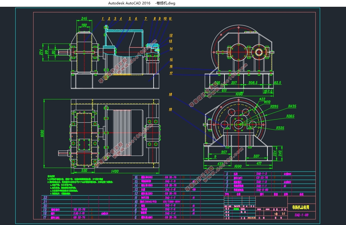Click the Autodesk AutoCAD 2016 title text

(129, 3)
